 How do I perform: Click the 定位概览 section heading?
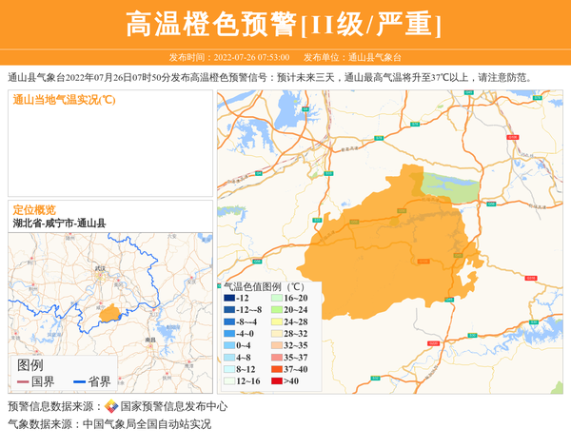click(33, 209)
